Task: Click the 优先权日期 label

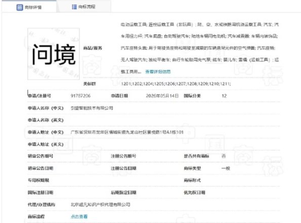Action: click(x=194, y=193)
